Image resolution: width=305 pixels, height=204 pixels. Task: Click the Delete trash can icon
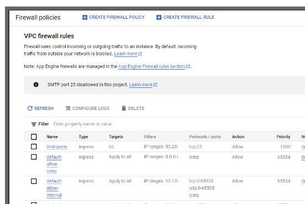coord(123,108)
